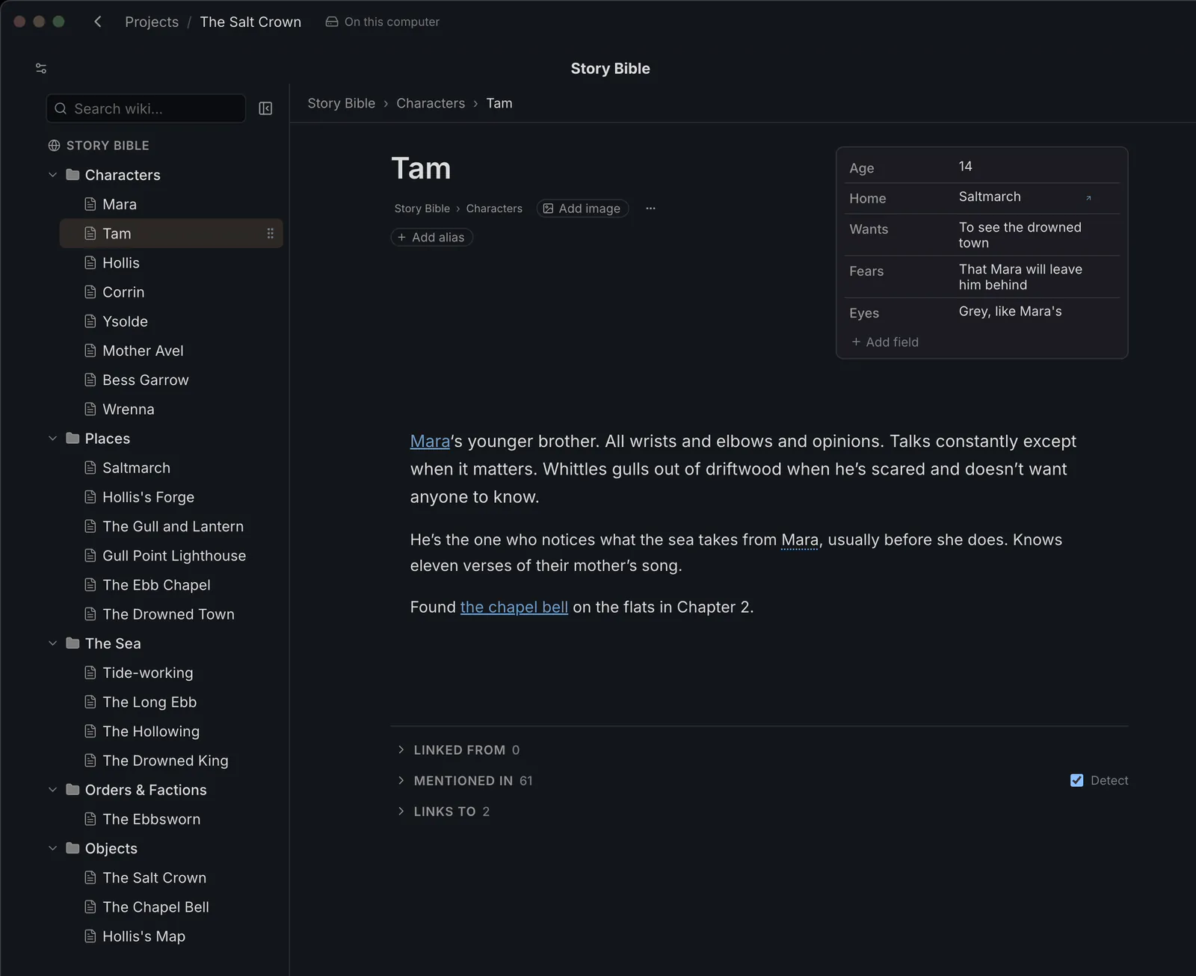Screen dimensions: 1196x976
Task: Expand the MENTIONED IN section
Action: 401,780
